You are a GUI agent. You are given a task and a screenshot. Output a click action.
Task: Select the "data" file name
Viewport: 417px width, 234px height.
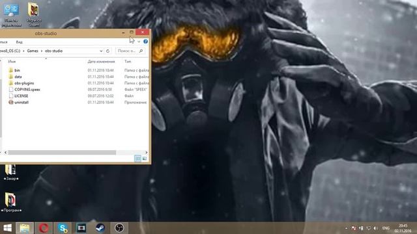click(18, 77)
